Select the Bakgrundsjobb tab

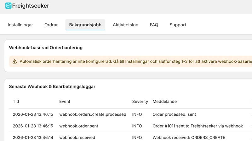(x=85, y=25)
